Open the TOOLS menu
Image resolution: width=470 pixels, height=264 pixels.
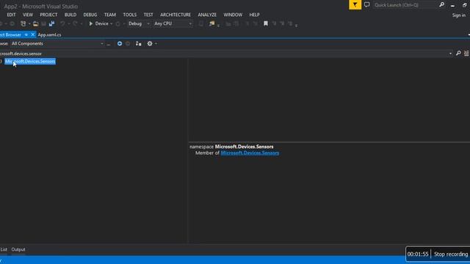pyautogui.click(x=129, y=15)
